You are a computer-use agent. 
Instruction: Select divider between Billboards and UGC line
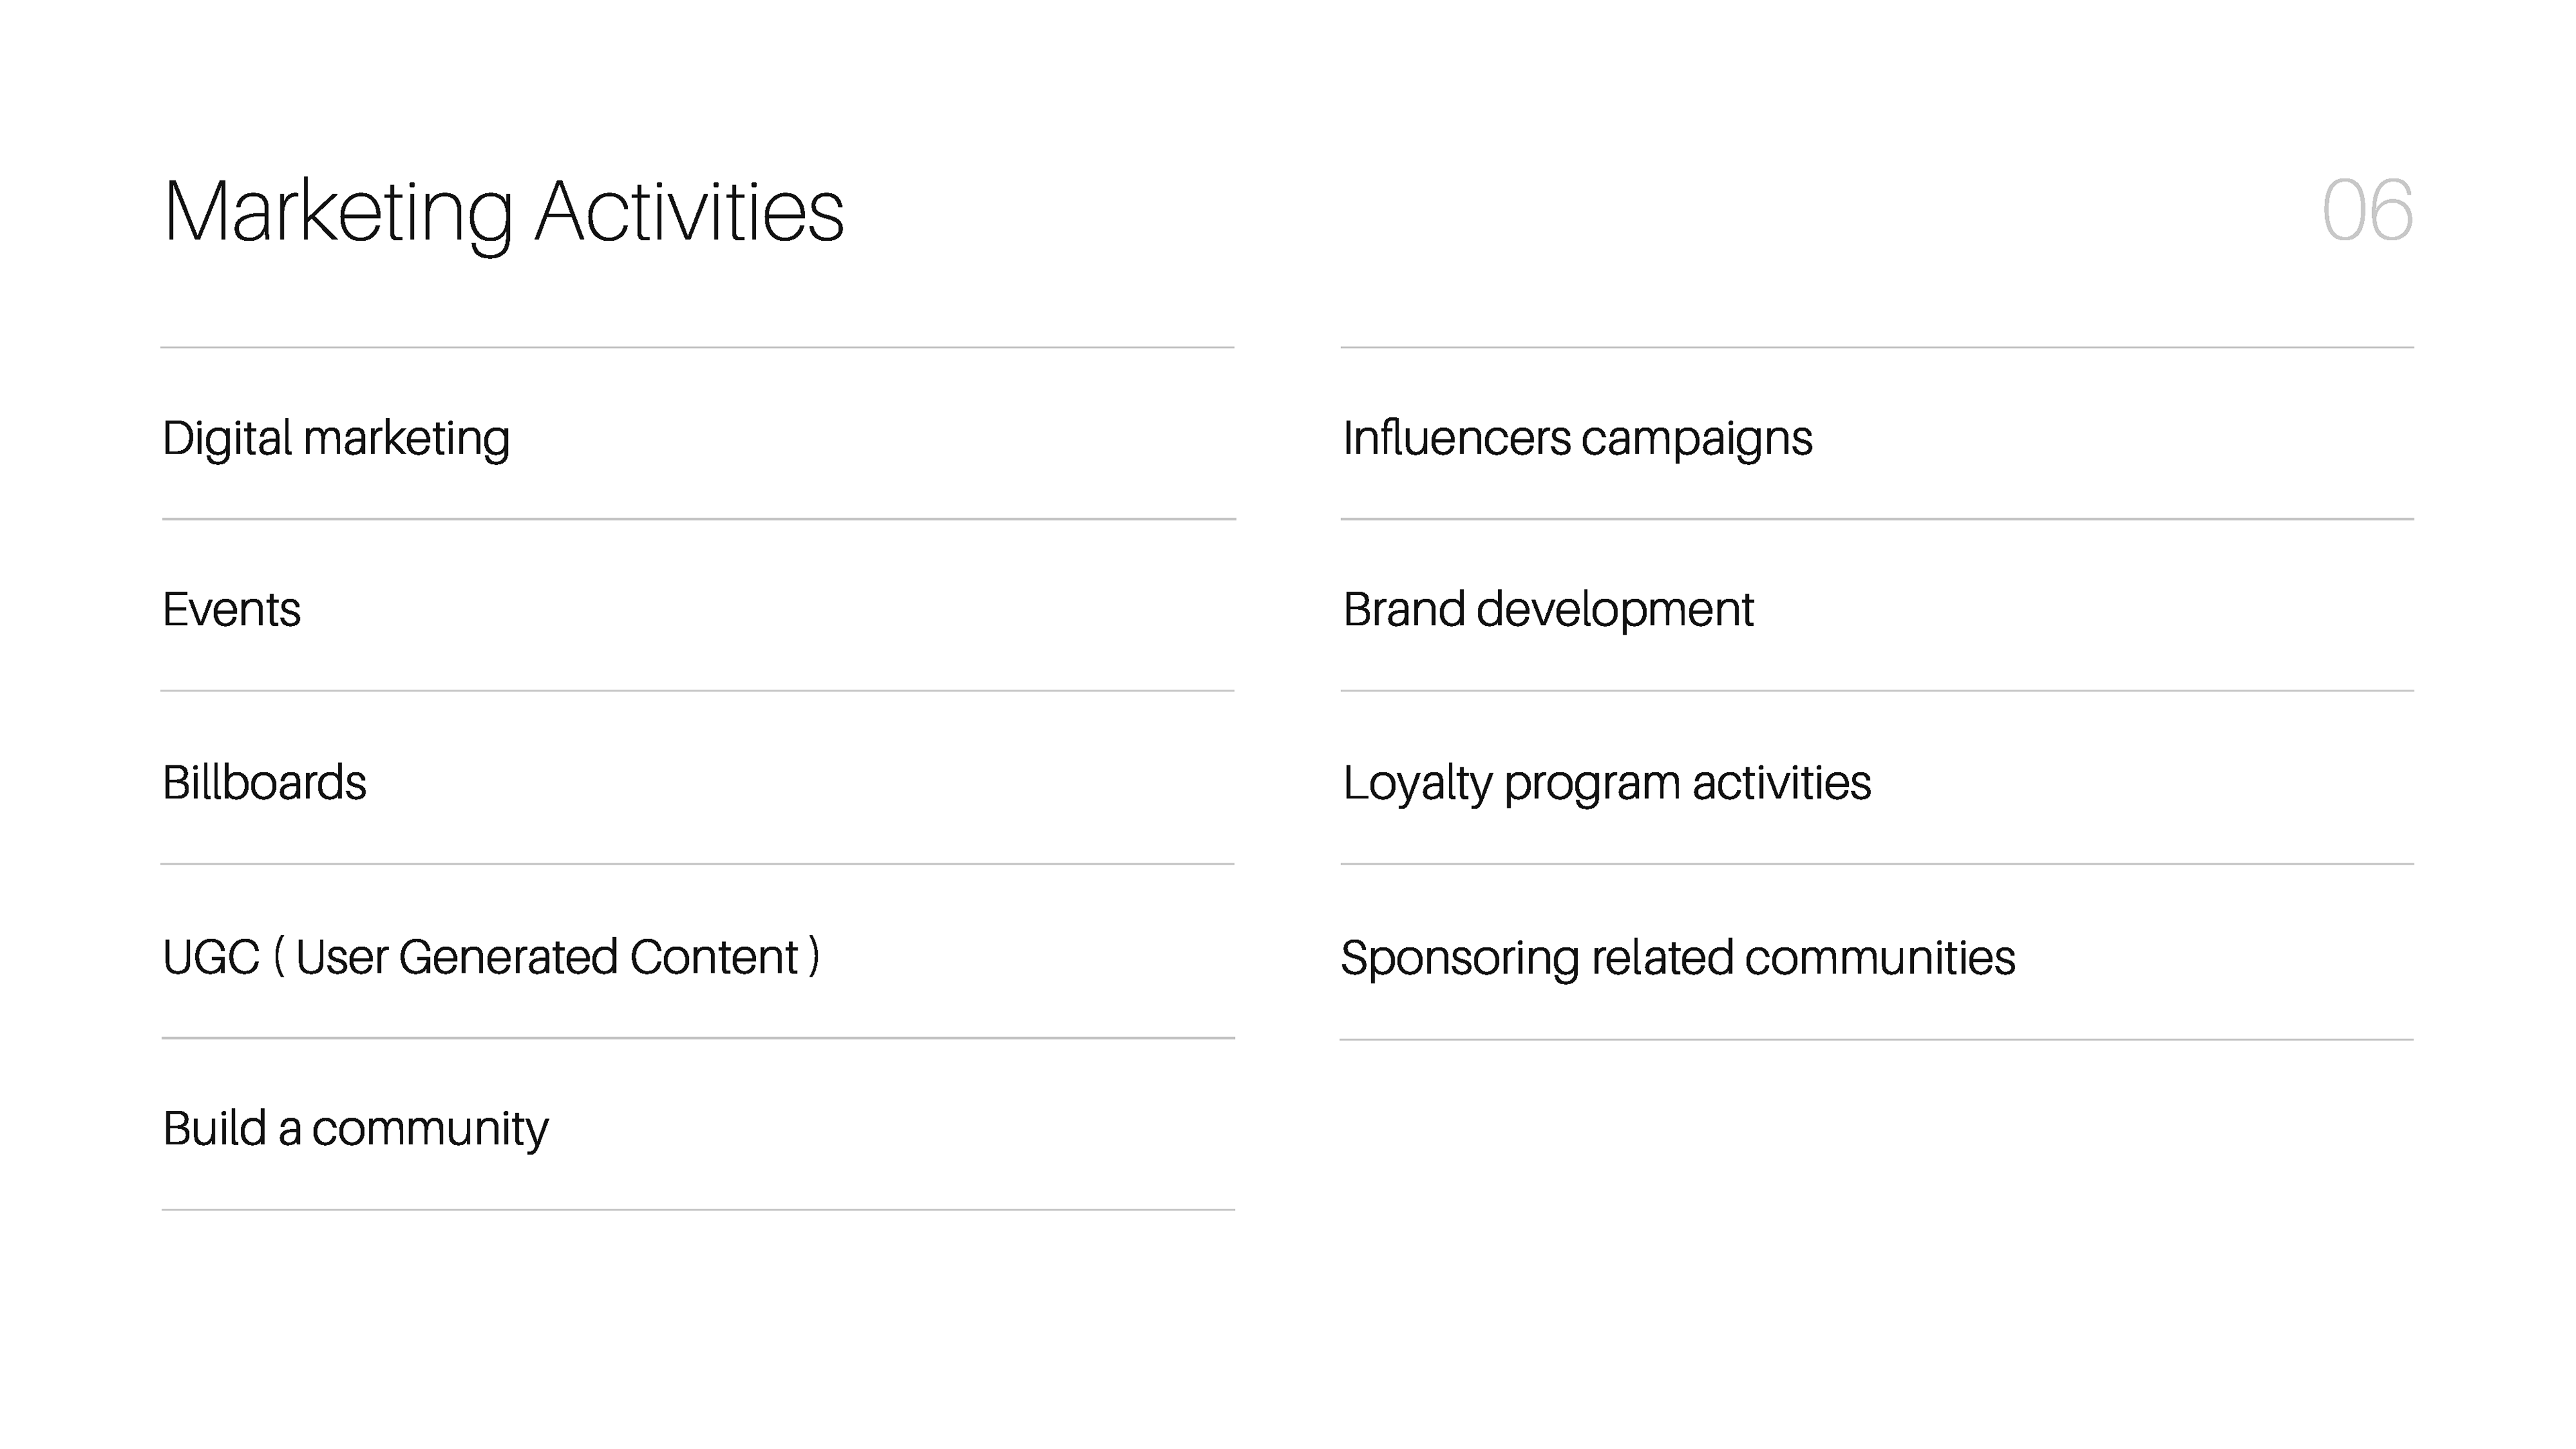[x=697, y=864]
